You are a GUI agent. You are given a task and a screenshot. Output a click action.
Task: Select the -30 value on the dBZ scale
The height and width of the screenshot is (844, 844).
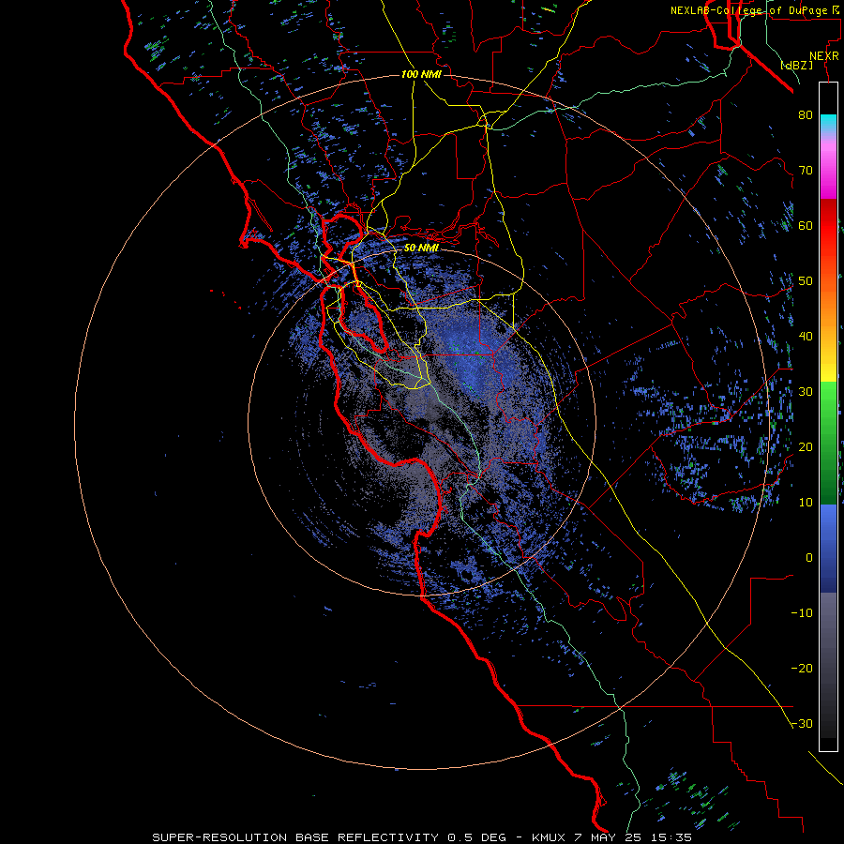point(802,724)
